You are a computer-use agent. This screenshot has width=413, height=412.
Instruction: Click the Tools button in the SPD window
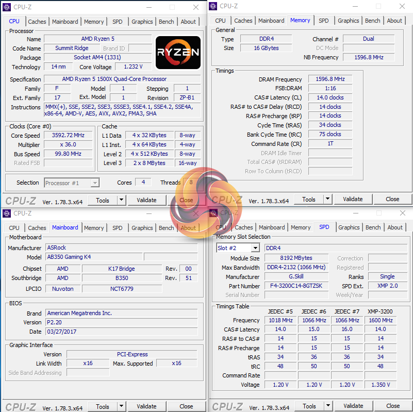pos(309,406)
